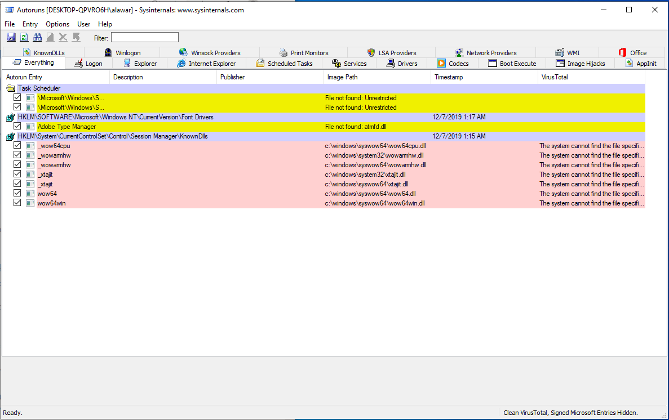669x420 pixels.
Task: Click the file icon next to Adobe Type Manager
Action: (x=30, y=127)
